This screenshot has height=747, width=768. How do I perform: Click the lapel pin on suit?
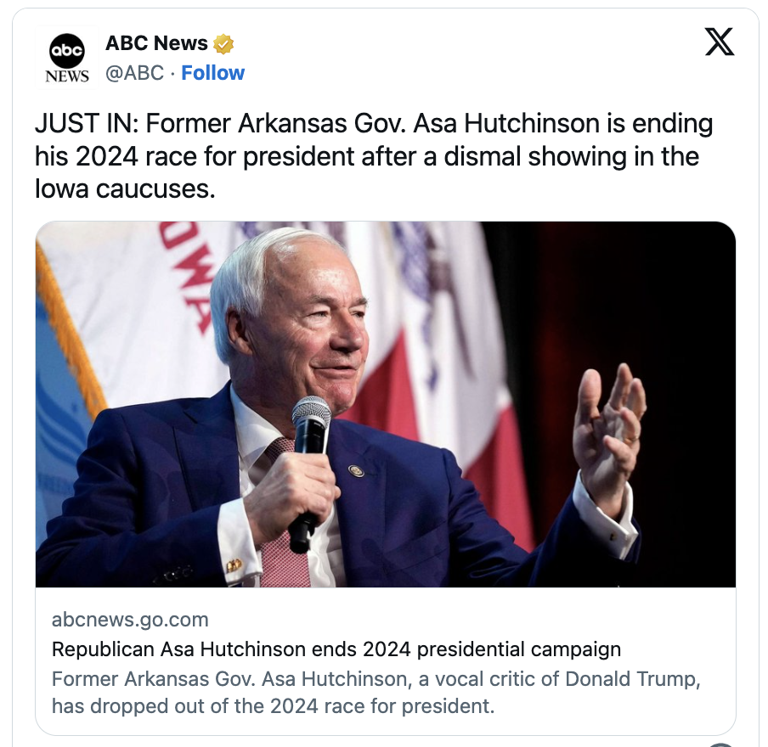click(x=356, y=471)
